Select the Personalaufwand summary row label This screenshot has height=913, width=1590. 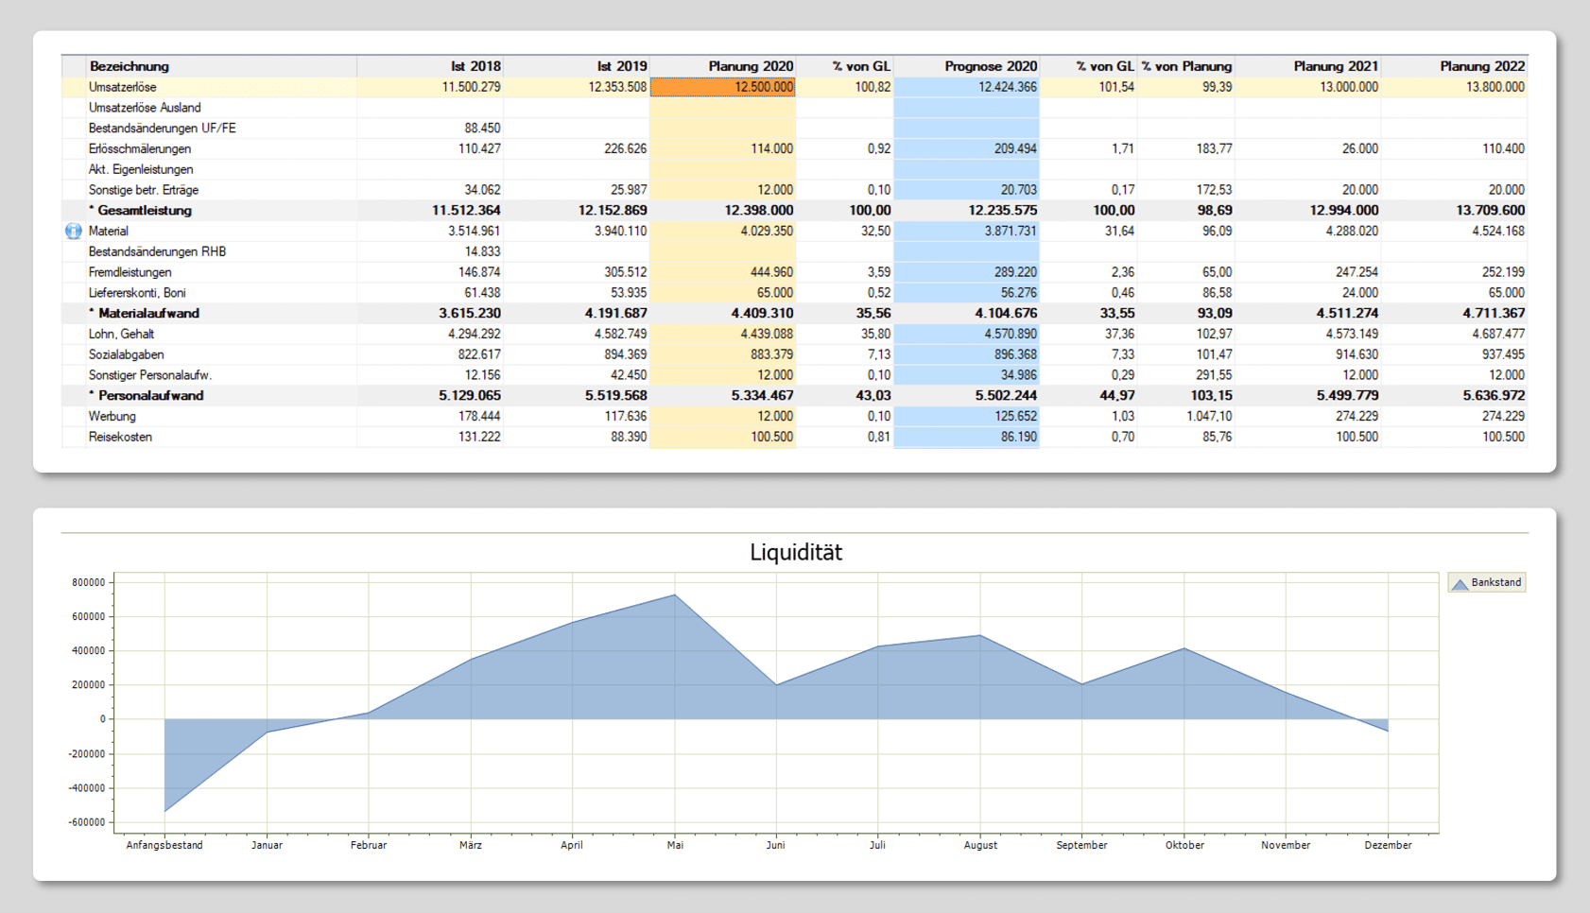coord(146,396)
